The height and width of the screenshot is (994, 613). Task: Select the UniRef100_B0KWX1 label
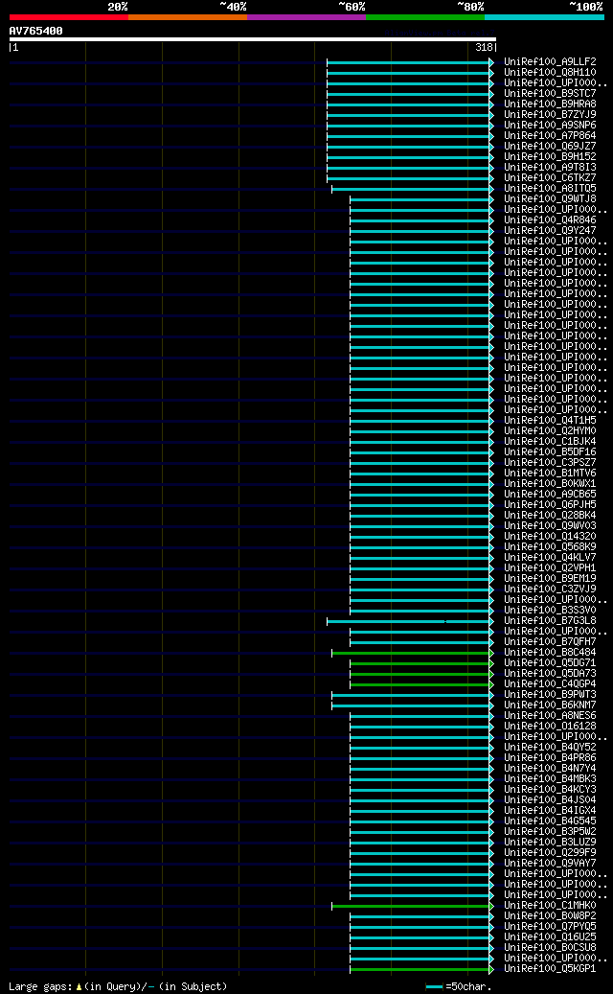[x=550, y=484]
